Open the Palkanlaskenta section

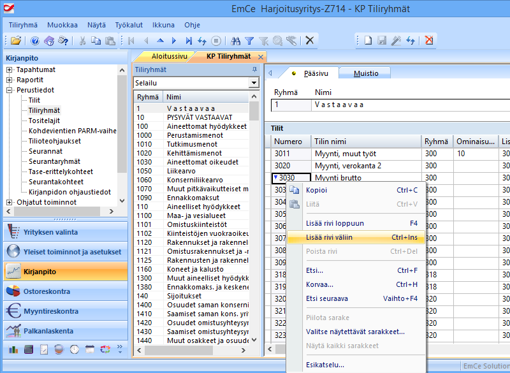click(66, 331)
